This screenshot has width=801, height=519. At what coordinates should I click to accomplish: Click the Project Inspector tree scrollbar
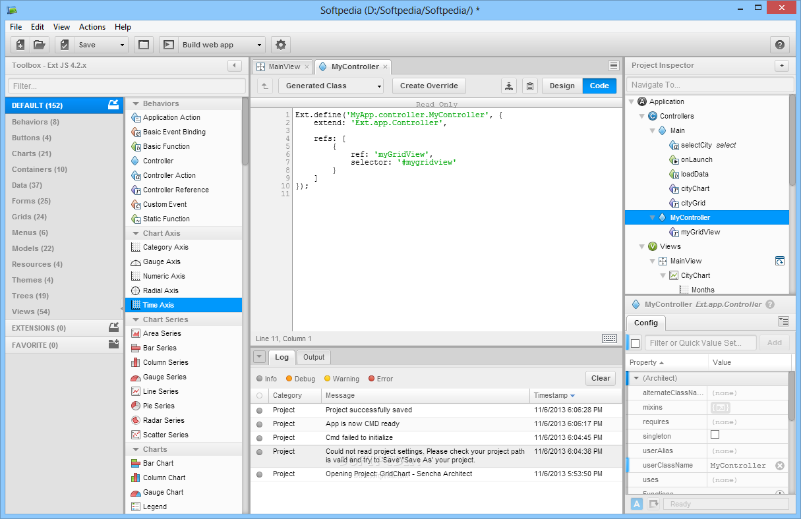tap(792, 142)
